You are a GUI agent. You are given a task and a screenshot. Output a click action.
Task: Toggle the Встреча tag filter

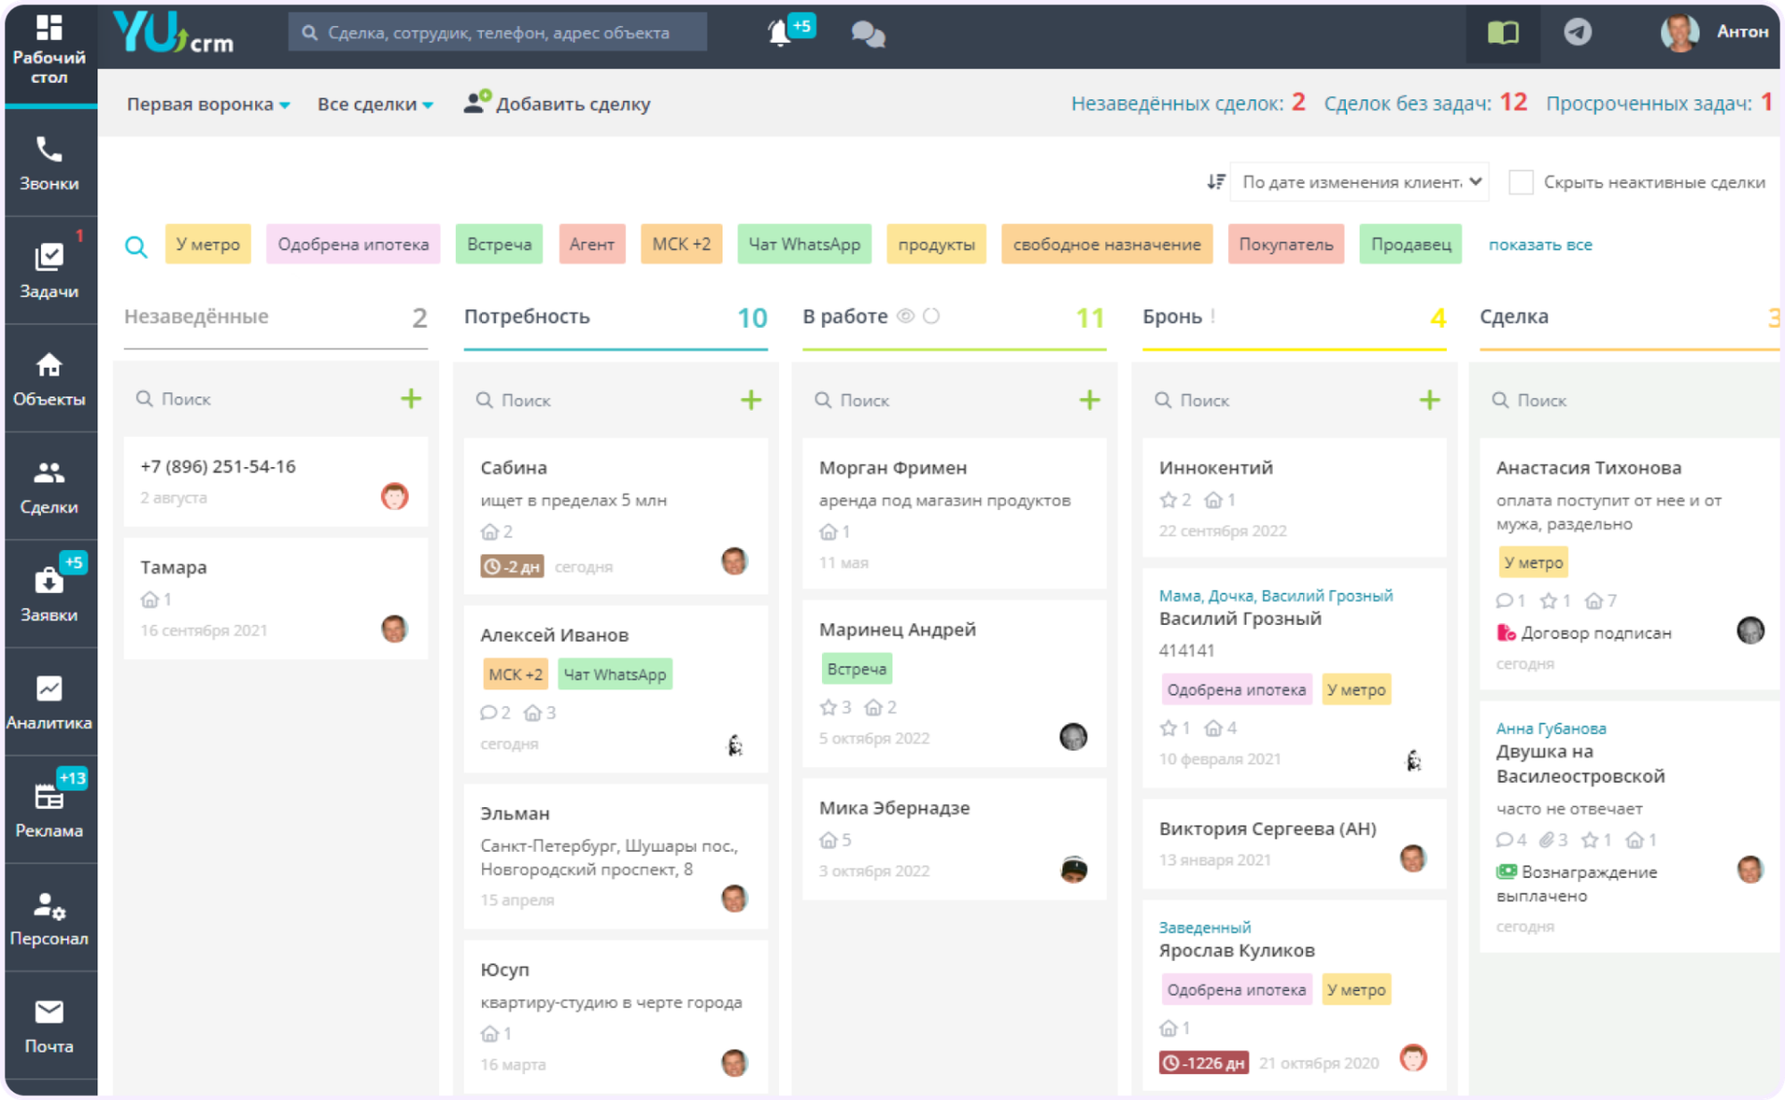(x=499, y=244)
